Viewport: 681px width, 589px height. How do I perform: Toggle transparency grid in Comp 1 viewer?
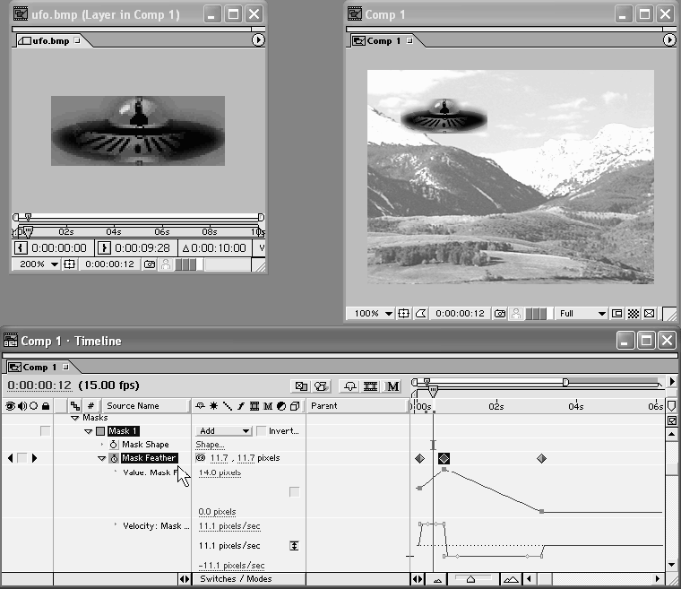(633, 314)
